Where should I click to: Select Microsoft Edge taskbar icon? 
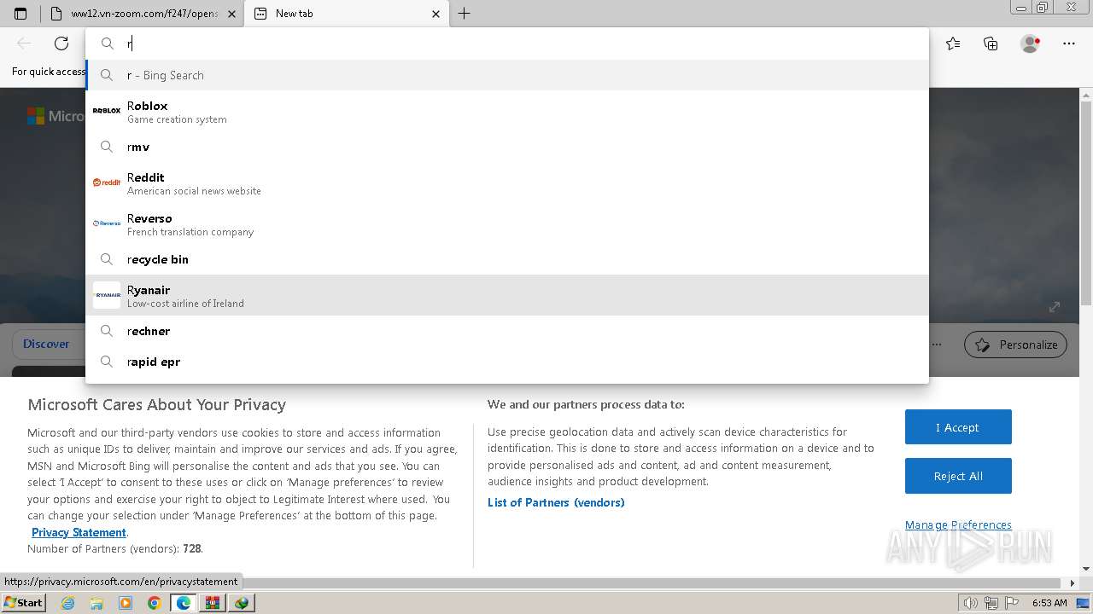tap(184, 603)
